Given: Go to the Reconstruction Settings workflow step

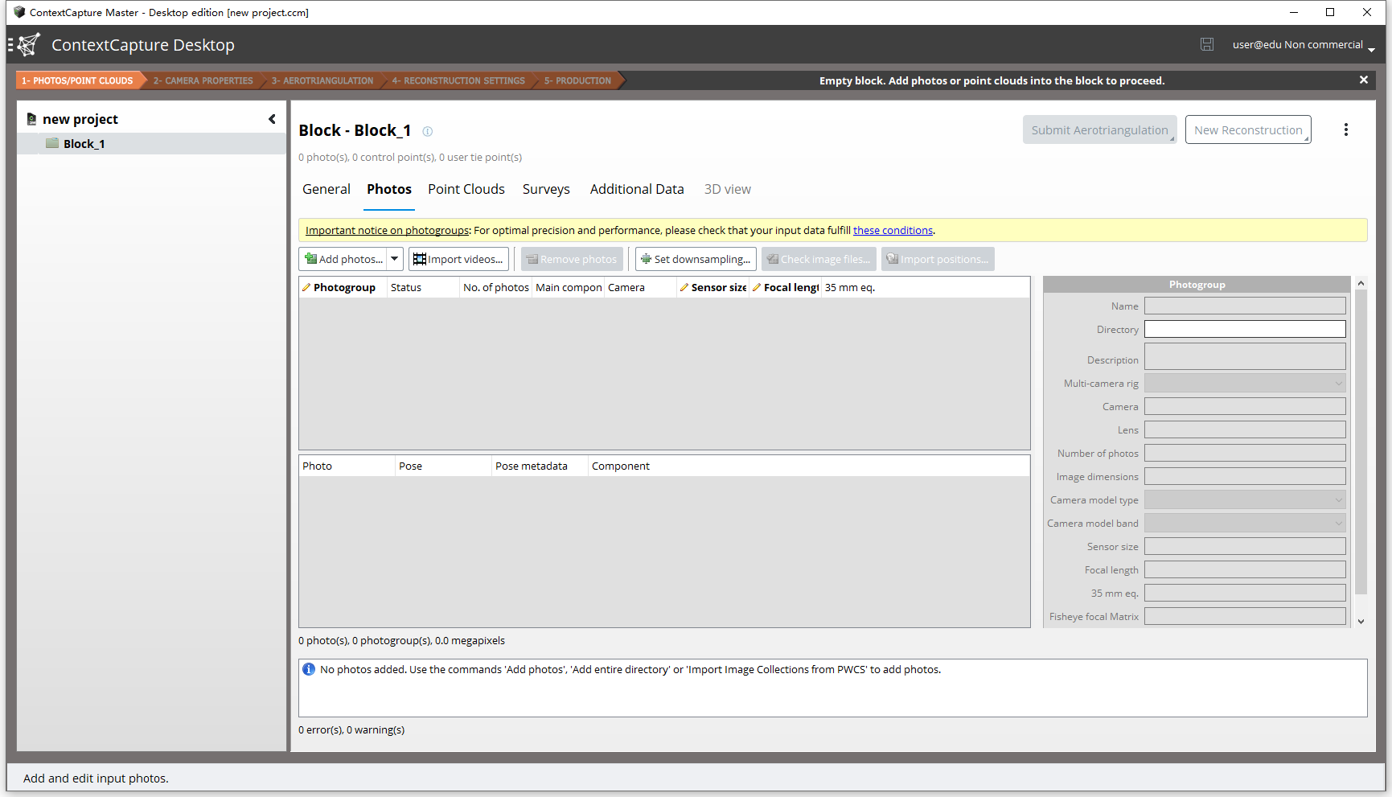Looking at the screenshot, I should pyautogui.click(x=458, y=80).
